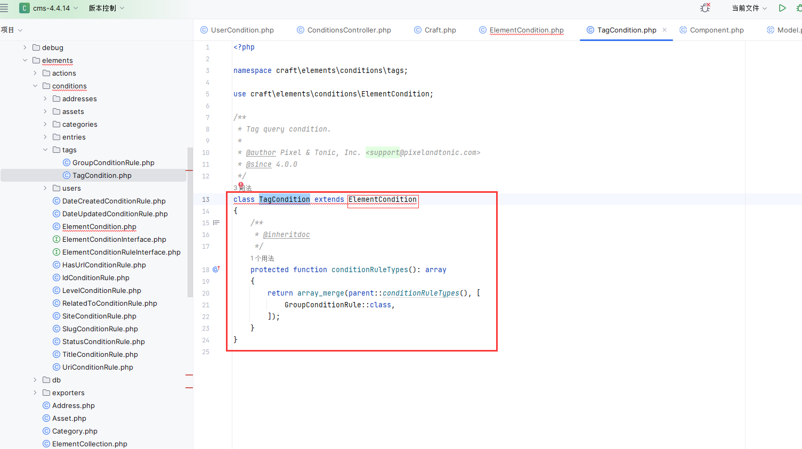Open DateCreatedConditionRule.php file

pos(109,201)
